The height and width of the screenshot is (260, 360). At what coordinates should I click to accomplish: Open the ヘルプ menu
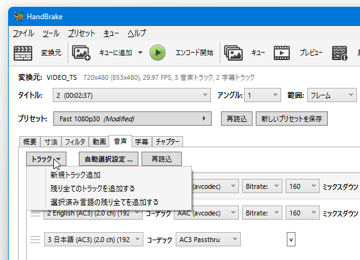click(x=137, y=33)
